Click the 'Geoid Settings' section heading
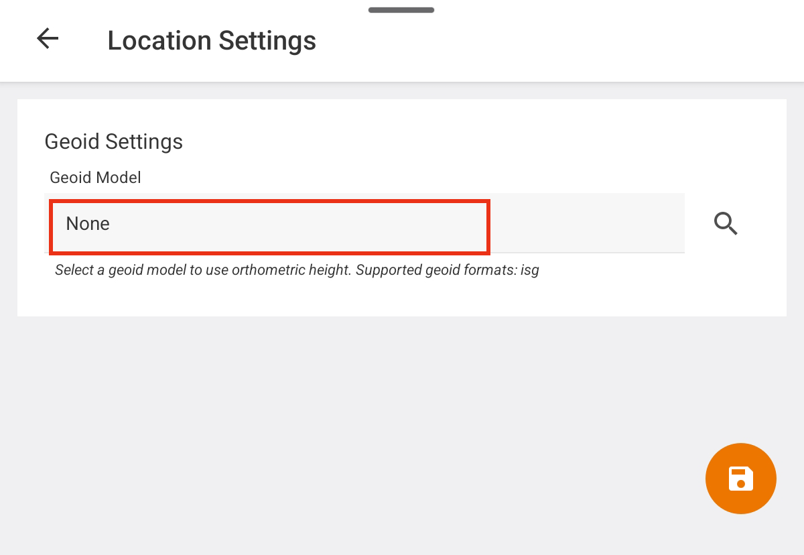 click(114, 141)
